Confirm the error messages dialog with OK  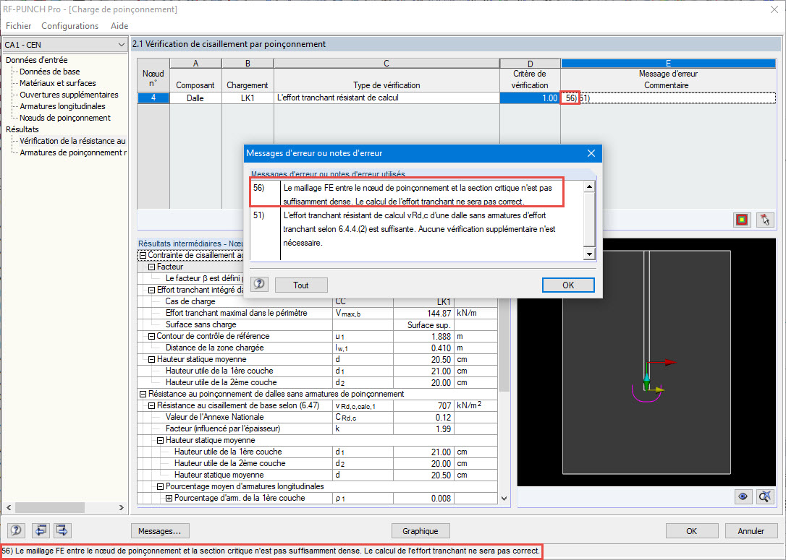(x=568, y=285)
